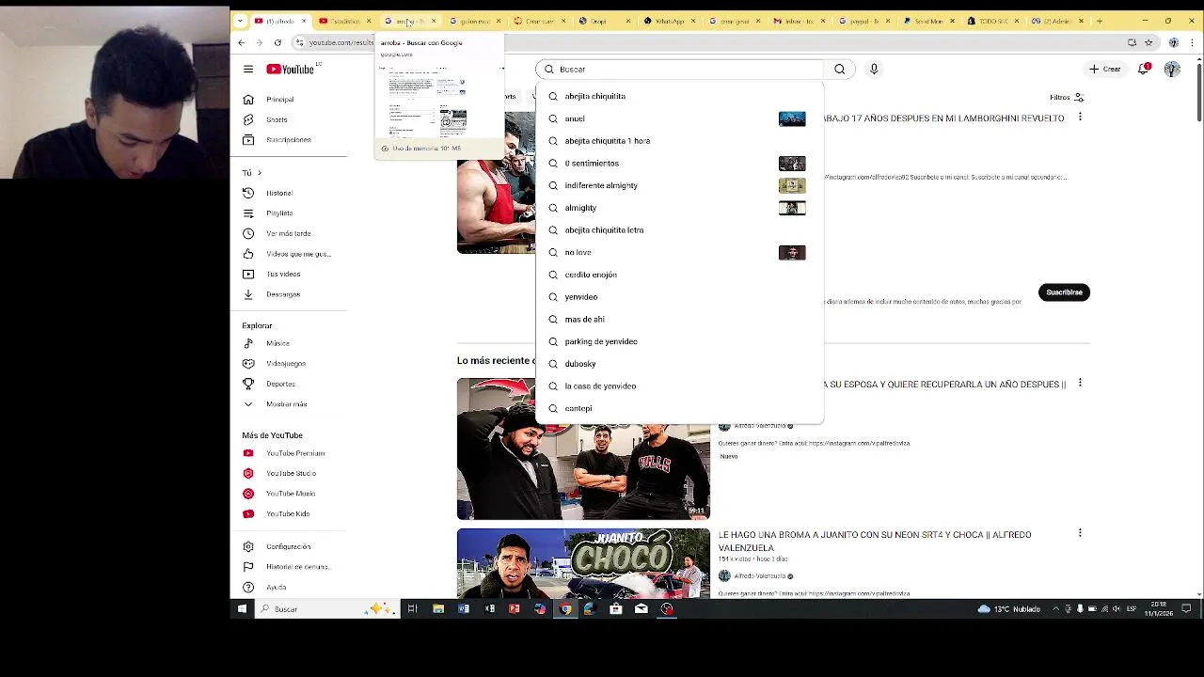Reload the page in Chrome
The width and height of the screenshot is (1204, 677).
tap(277, 42)
